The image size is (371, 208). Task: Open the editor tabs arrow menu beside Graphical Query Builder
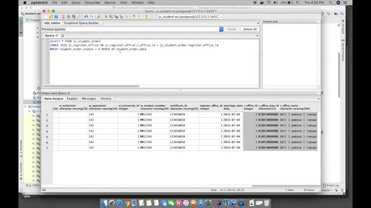[257, 23]
